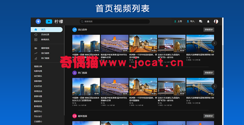244x125 pixels.
Task: Open 历史纪录 in the sidebar
Action: [x=45, y=35]
